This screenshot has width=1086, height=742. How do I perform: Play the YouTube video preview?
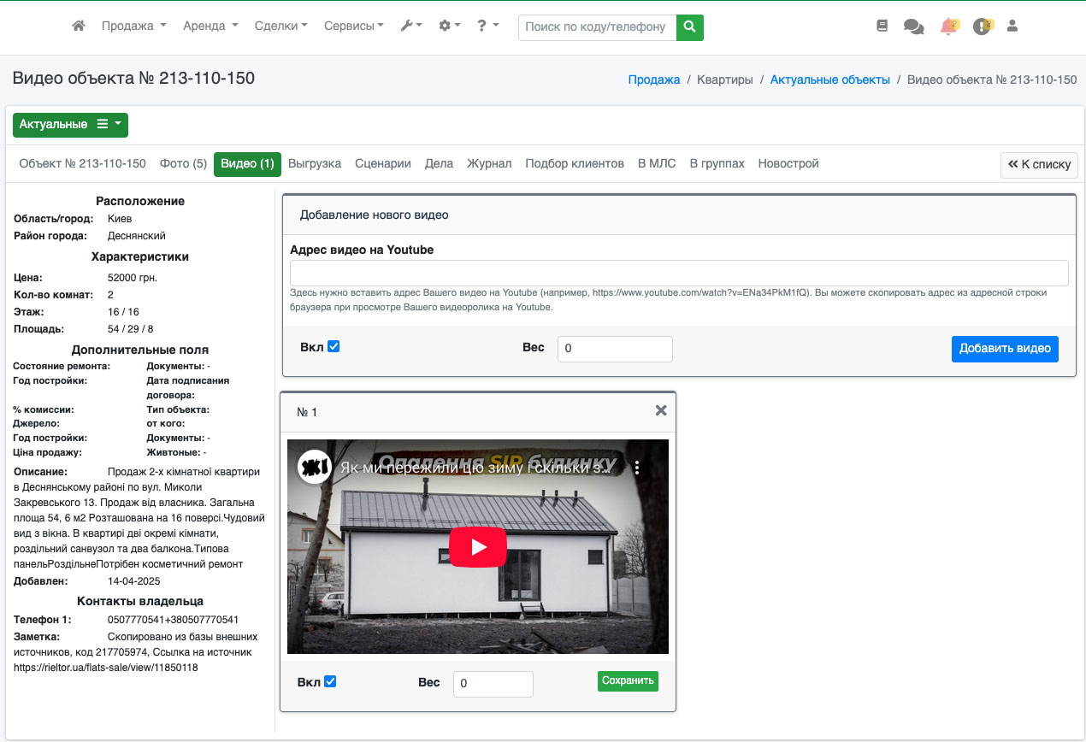478,547
